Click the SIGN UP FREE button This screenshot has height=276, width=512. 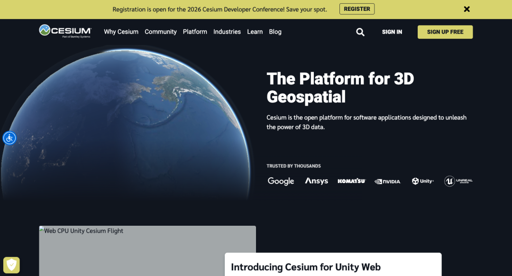pyautogui.click(x=445, y=32)
